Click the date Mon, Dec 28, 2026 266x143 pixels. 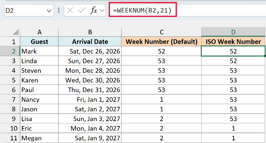tap(90, 71)
